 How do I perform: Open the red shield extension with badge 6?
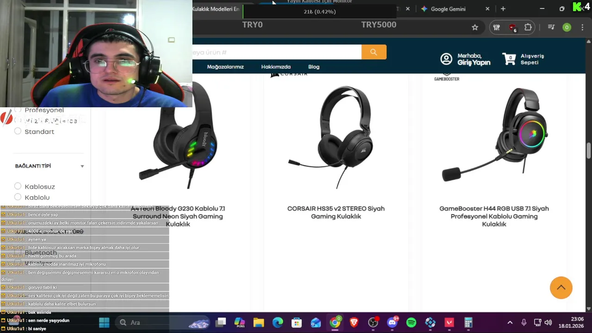(512, 28)
